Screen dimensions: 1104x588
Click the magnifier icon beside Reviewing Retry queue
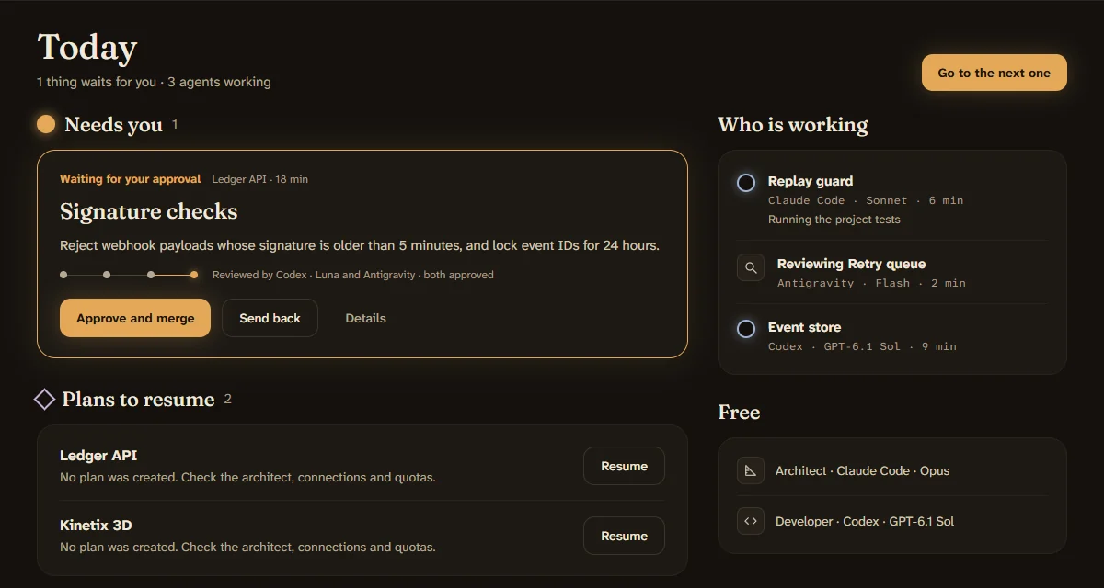click(x=751, y=267)
